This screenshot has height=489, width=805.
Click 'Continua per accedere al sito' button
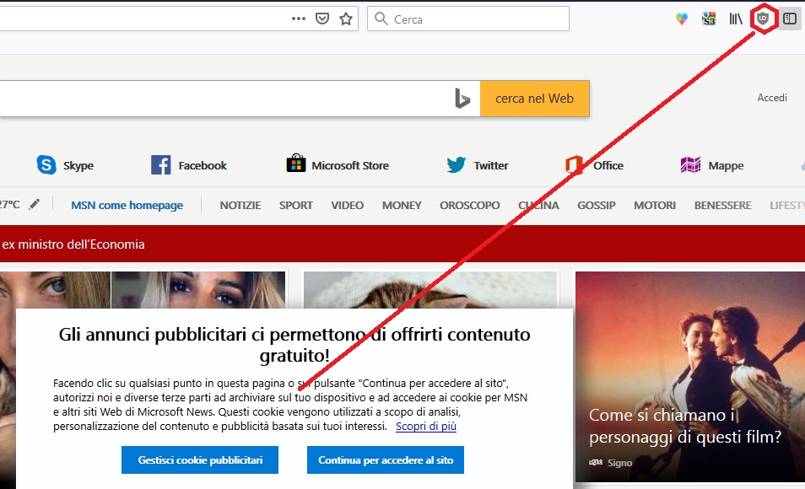point(386,459)
